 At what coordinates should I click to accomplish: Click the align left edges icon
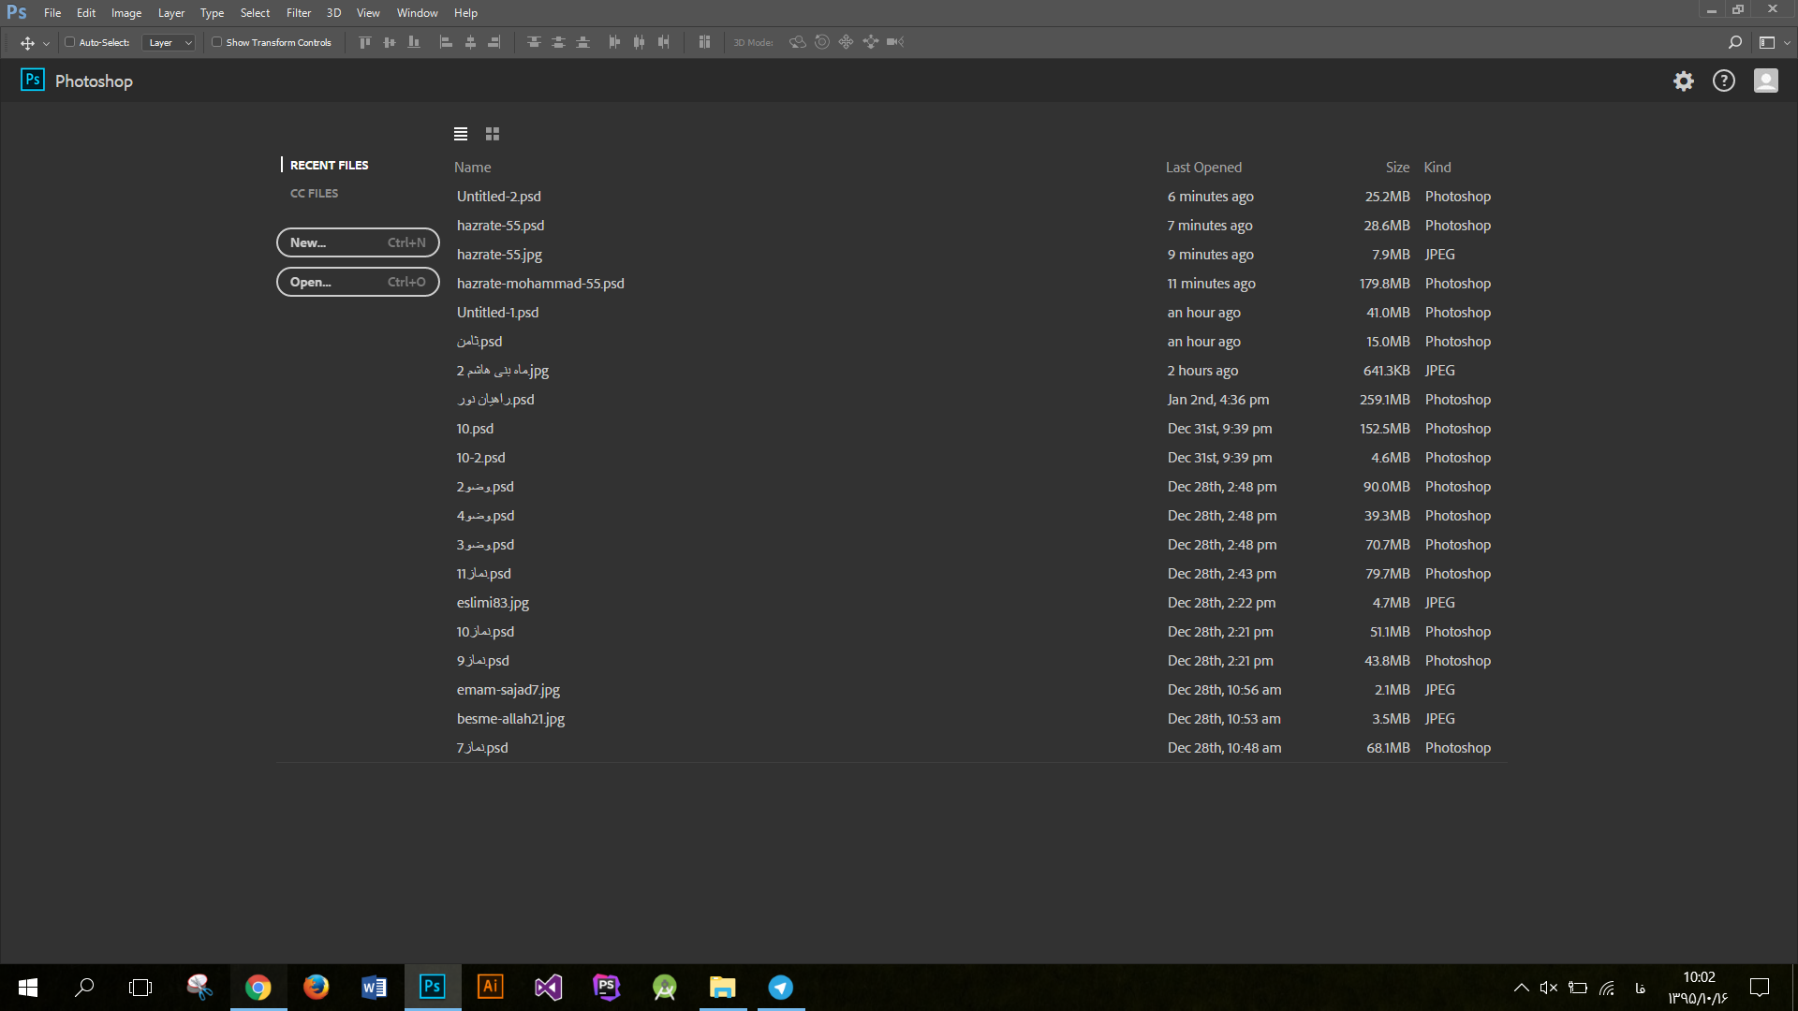click(x=446, y=42)
